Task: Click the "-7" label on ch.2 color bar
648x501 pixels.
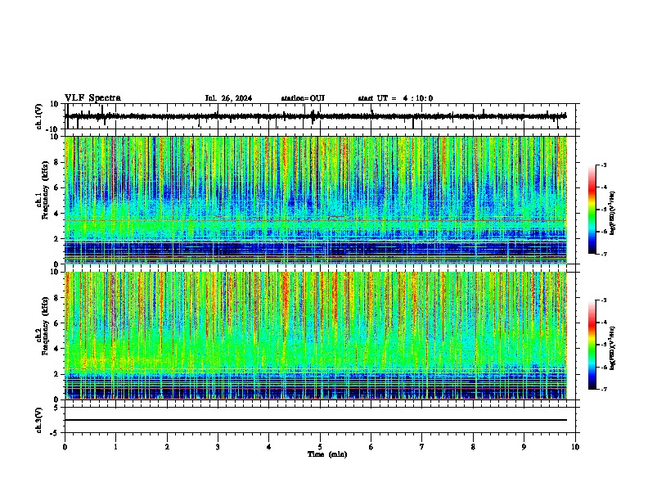Action: 604,390
